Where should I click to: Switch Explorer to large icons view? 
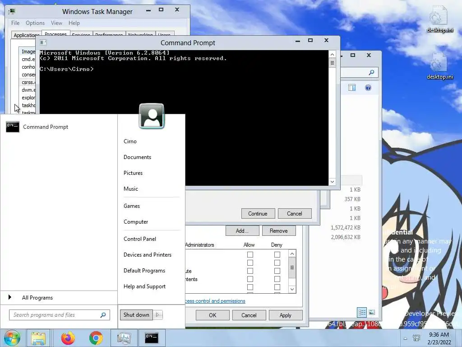click(x=372, y=312)
